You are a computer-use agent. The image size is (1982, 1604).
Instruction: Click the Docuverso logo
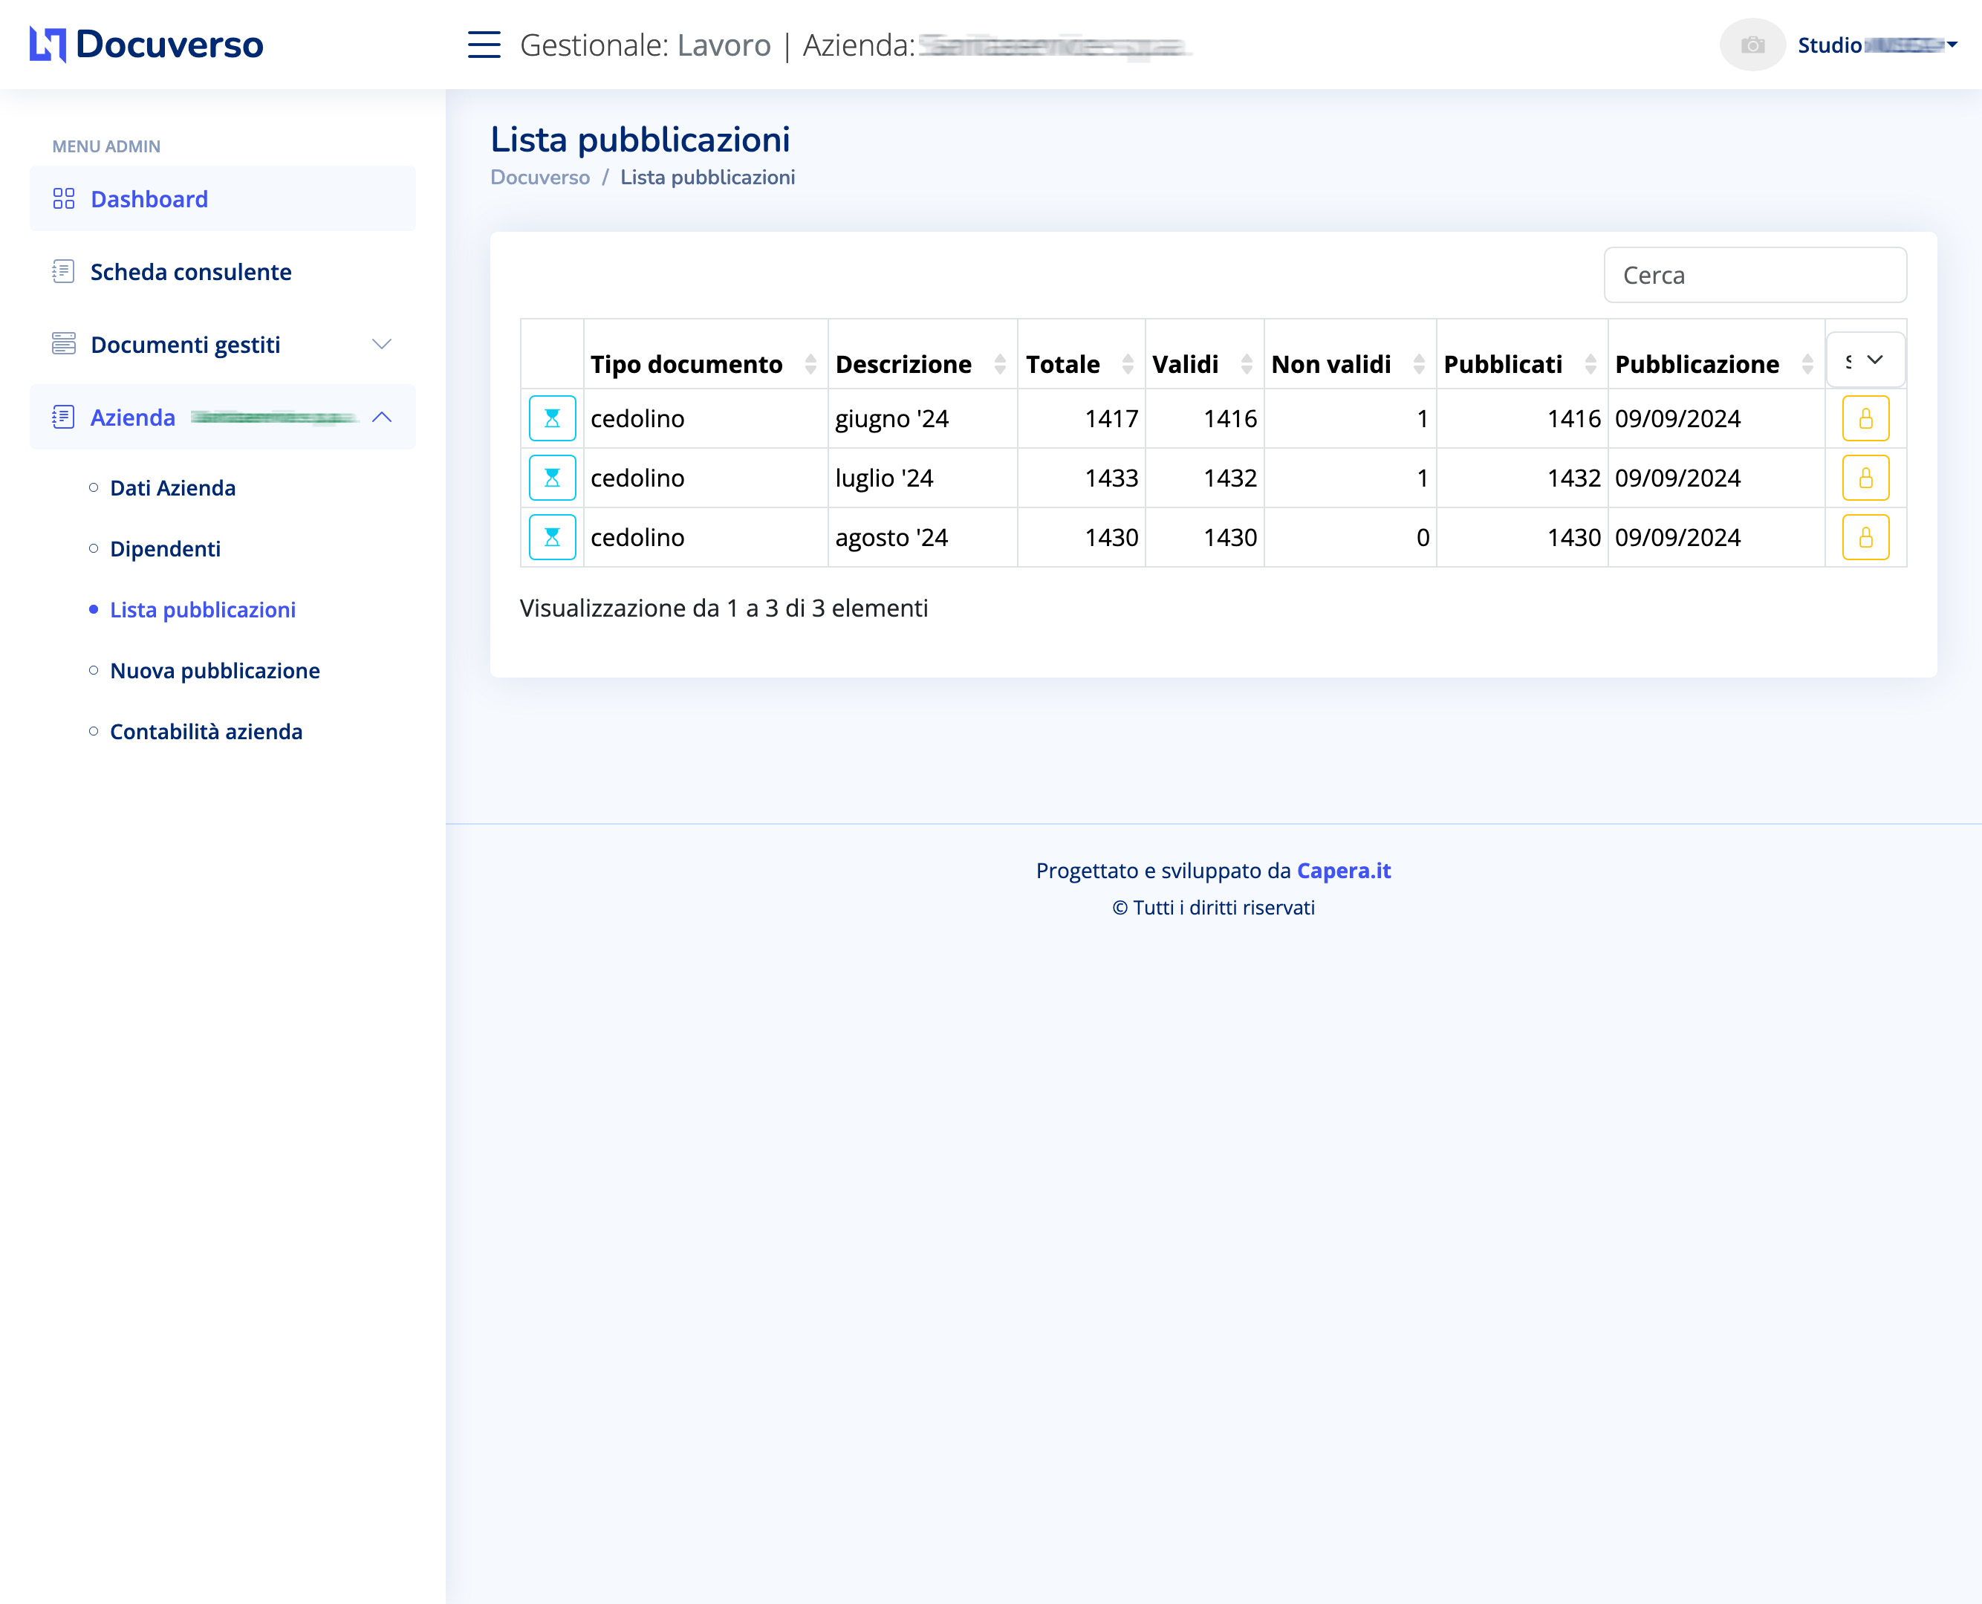point(147,45)
